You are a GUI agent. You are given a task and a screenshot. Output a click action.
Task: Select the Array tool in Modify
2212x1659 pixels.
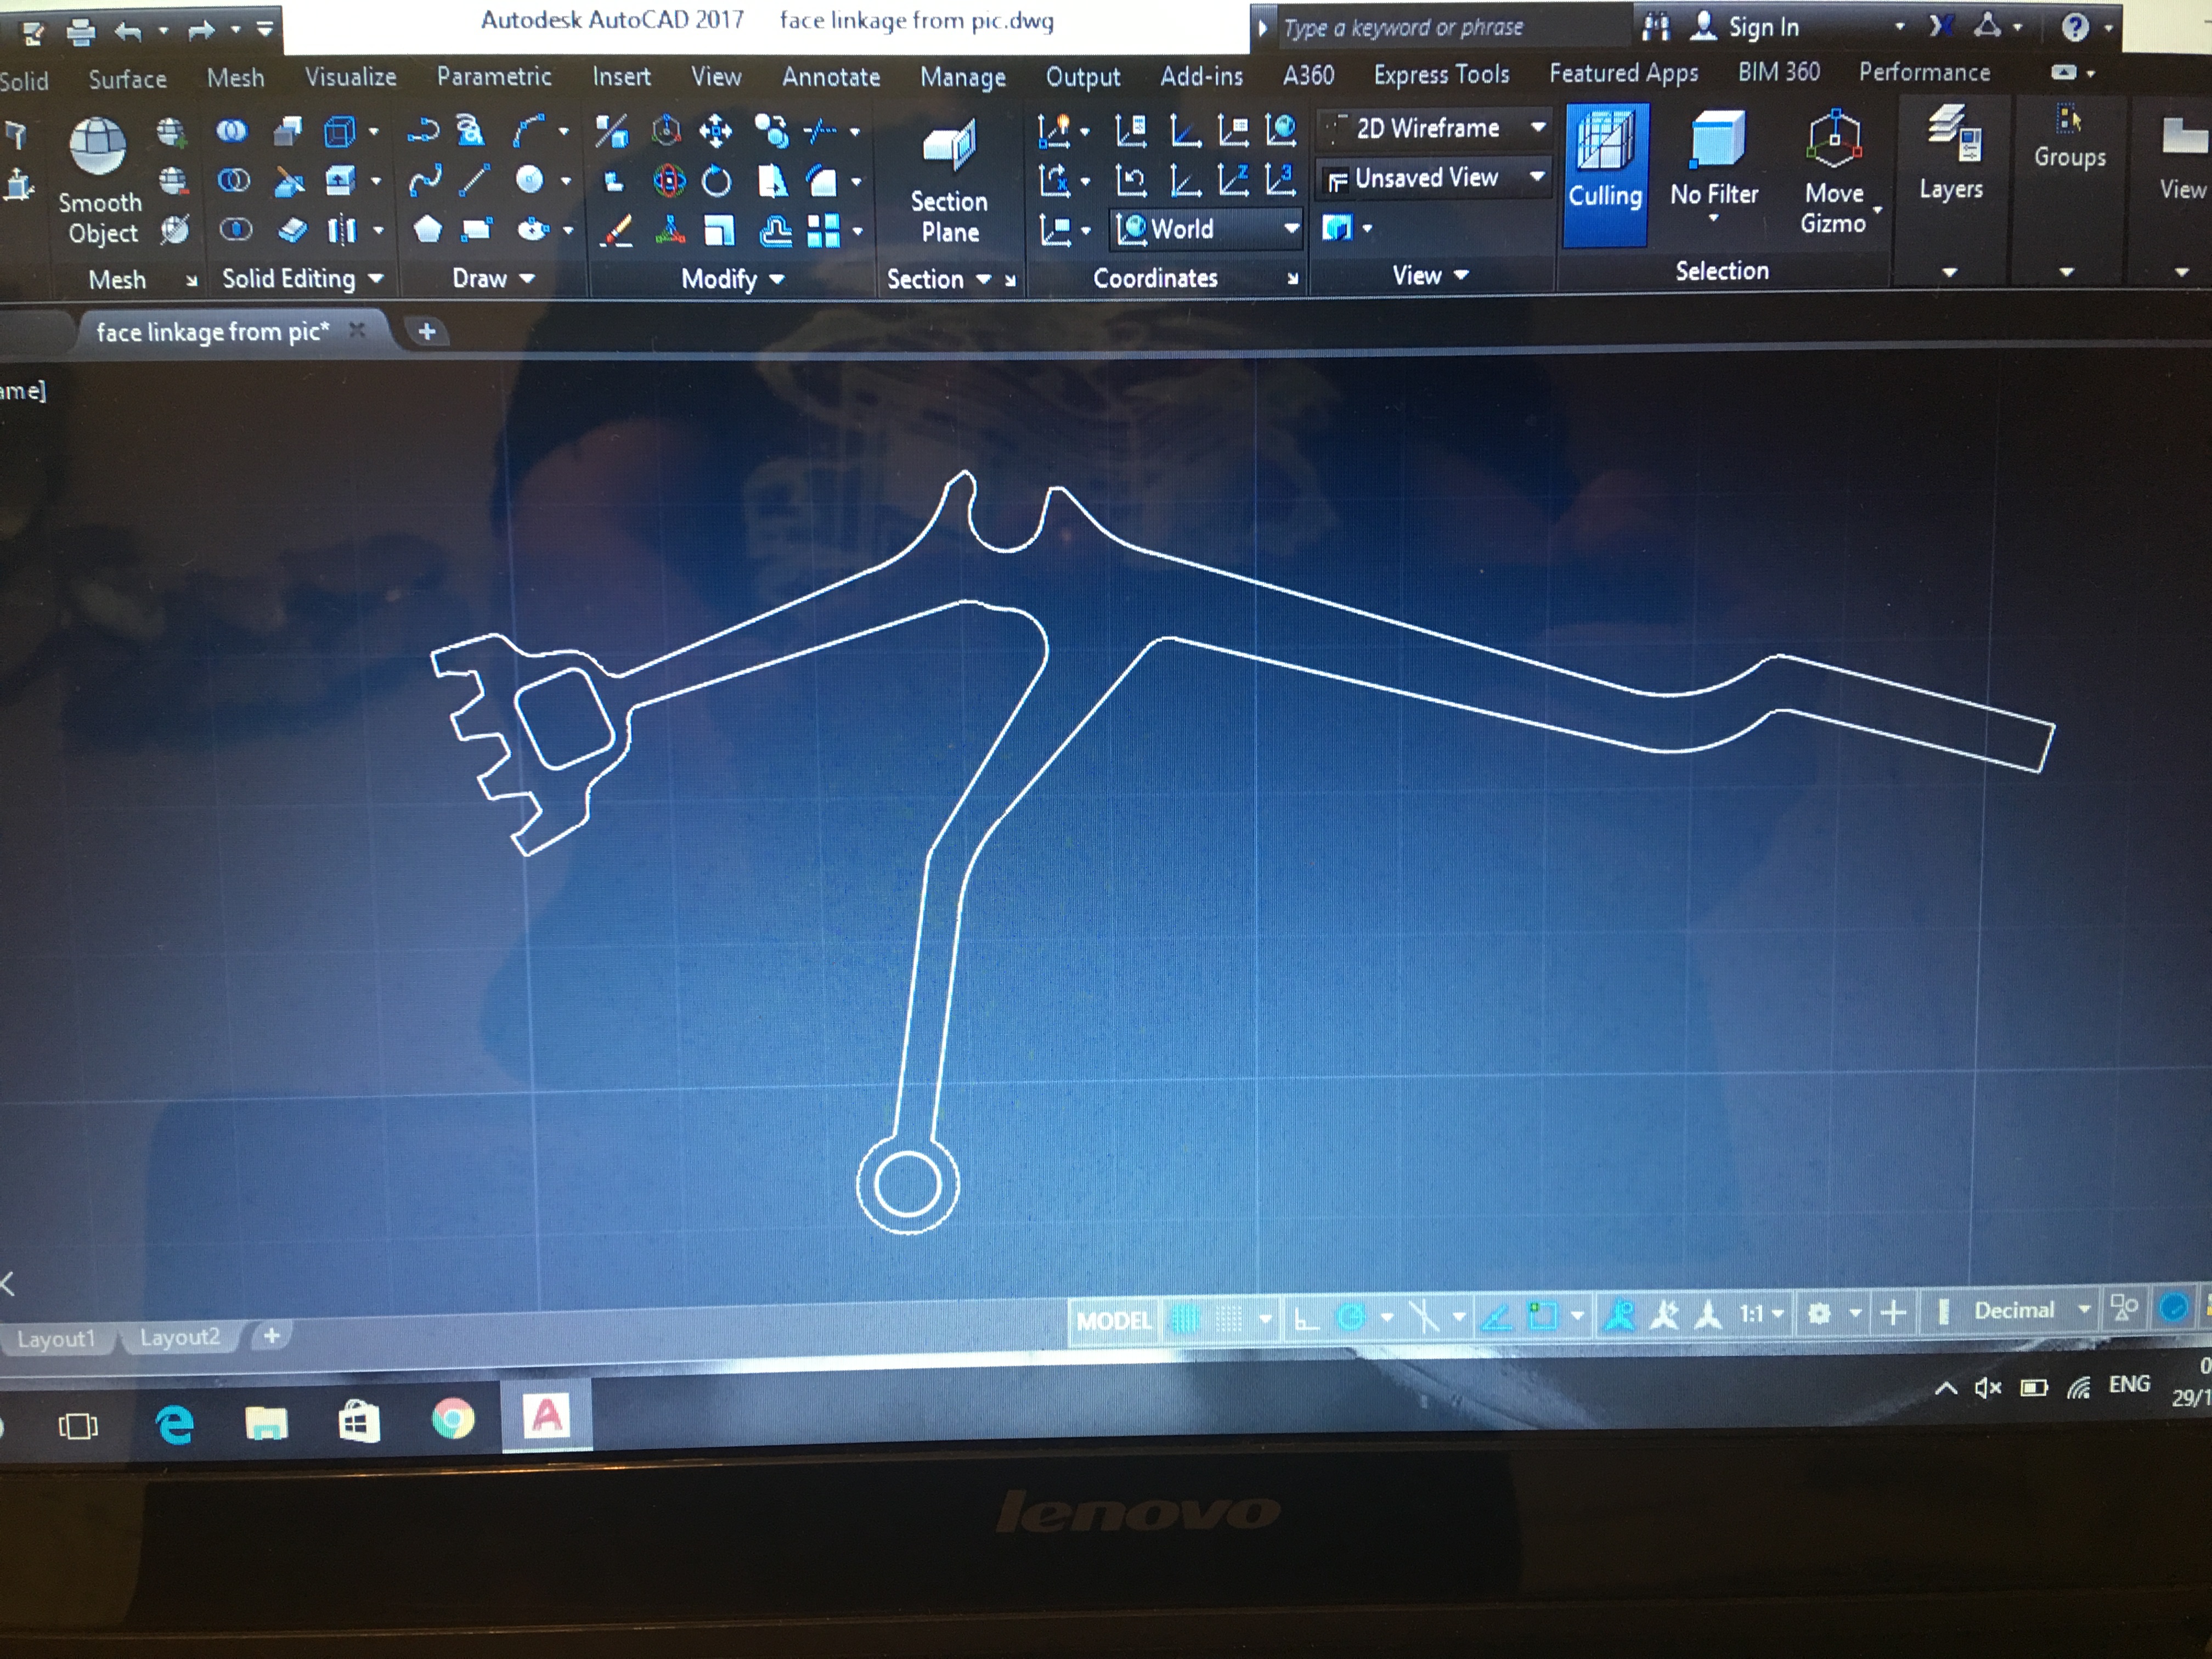(823, 231)
